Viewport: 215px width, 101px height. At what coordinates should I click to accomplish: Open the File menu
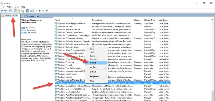(3, 7)
